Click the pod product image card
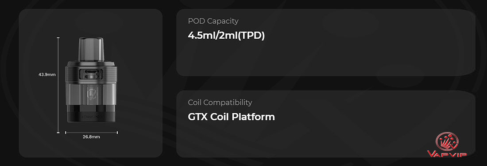Viewport: 487px width, 166px height. click(91, 83)
